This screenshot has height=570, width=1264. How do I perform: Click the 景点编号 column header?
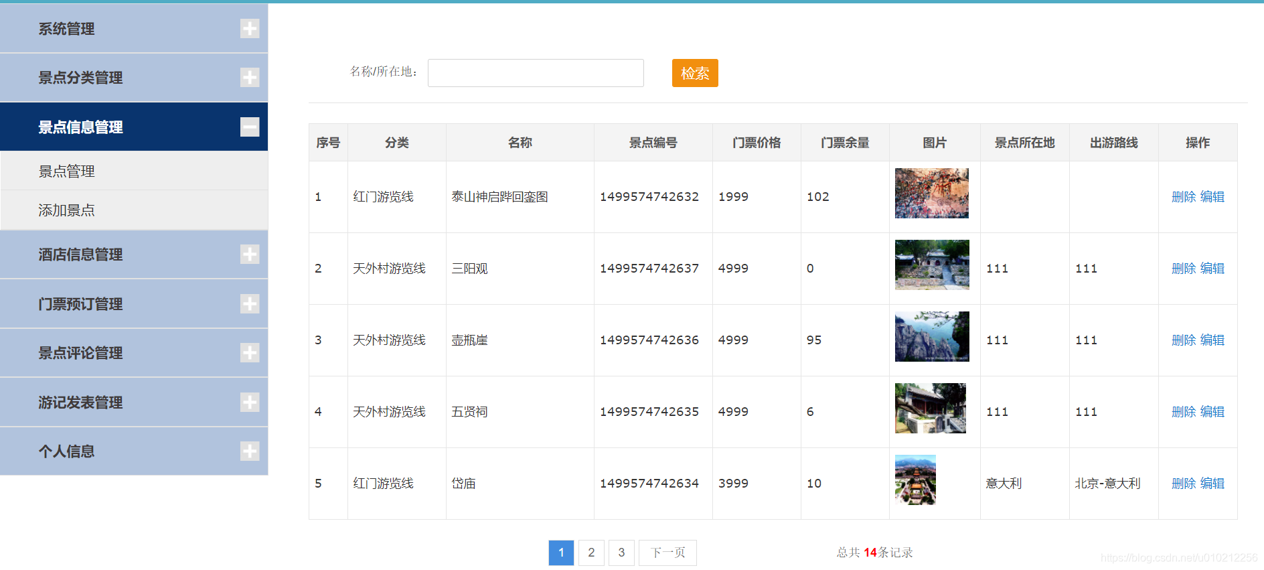653,143
